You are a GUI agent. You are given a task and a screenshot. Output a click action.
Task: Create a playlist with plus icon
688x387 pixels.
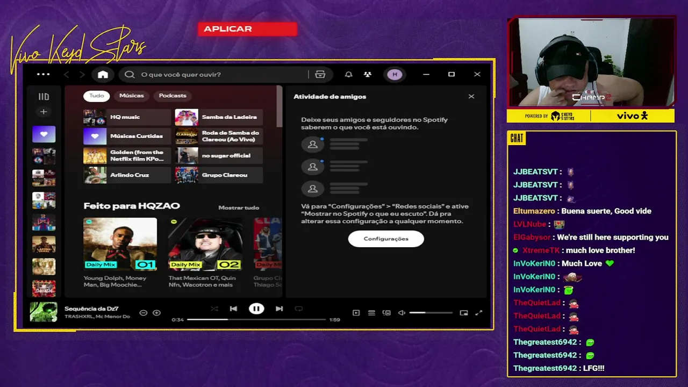44,112
